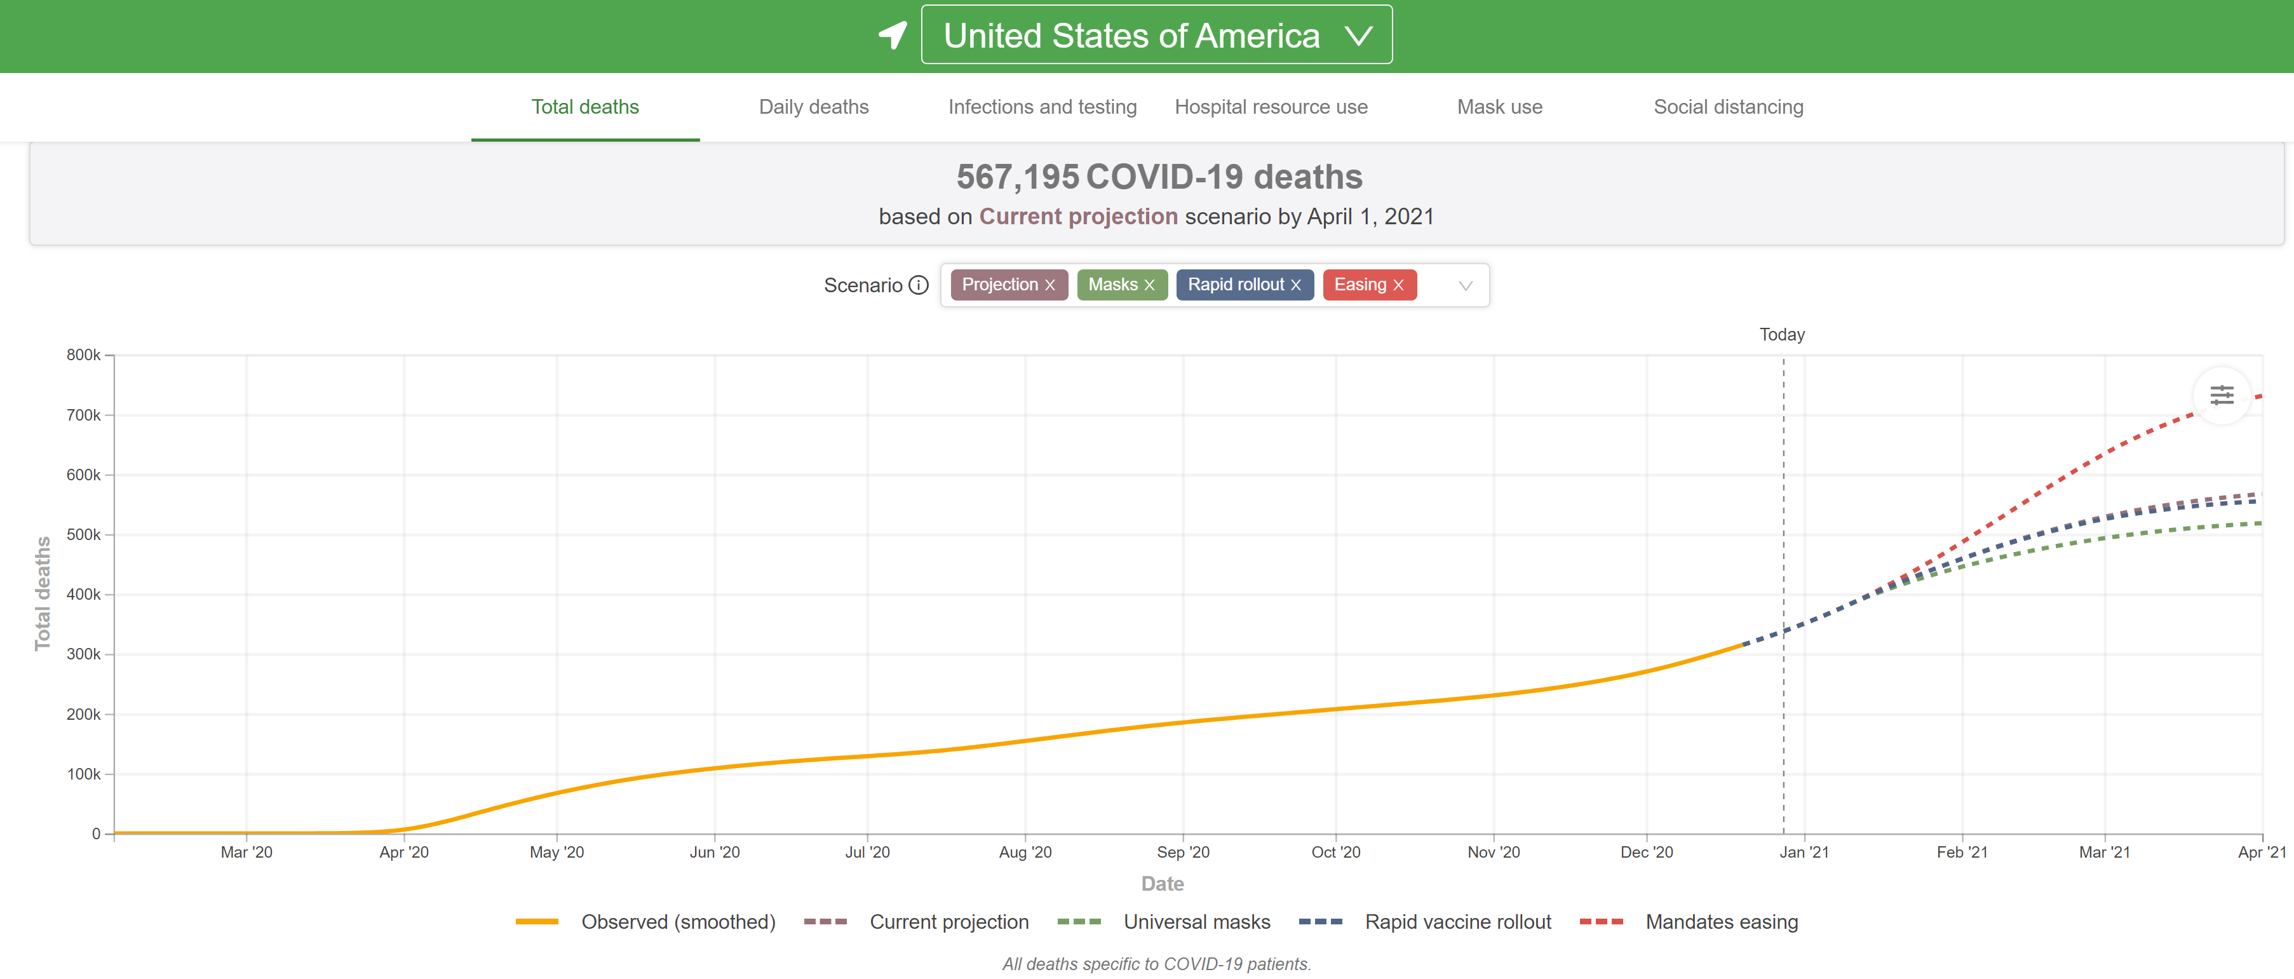Click the Rapid rollout tag label
The width and height of the screenshot is (2294, 979).
coord(1235,285)
